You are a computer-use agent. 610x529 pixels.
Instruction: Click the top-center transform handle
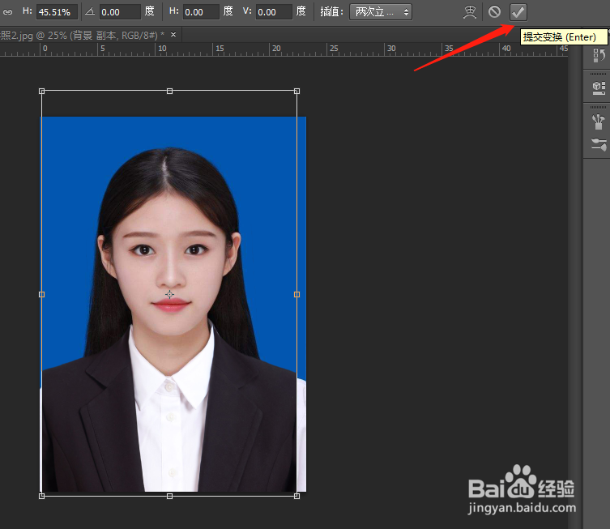[169, 91]
